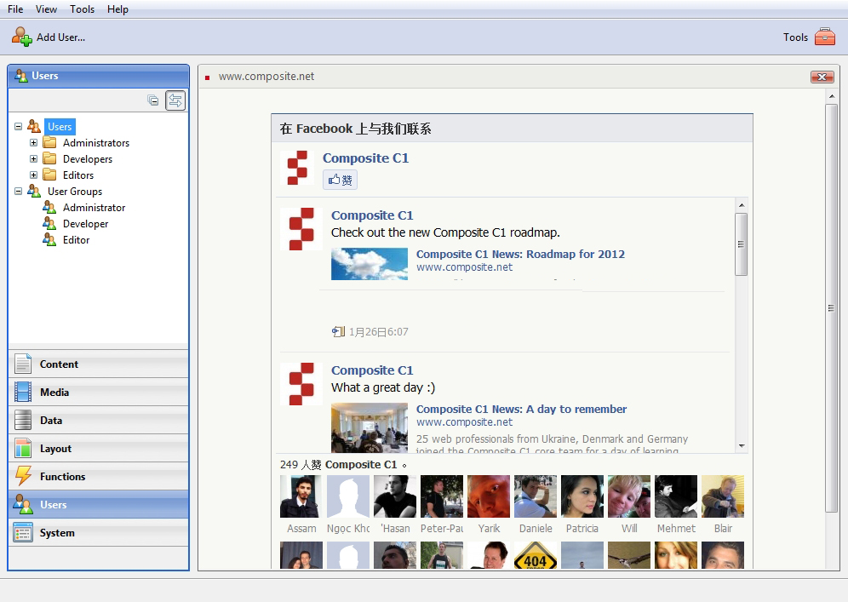
Task: Click the User Groups node icon
Action: 34,192
